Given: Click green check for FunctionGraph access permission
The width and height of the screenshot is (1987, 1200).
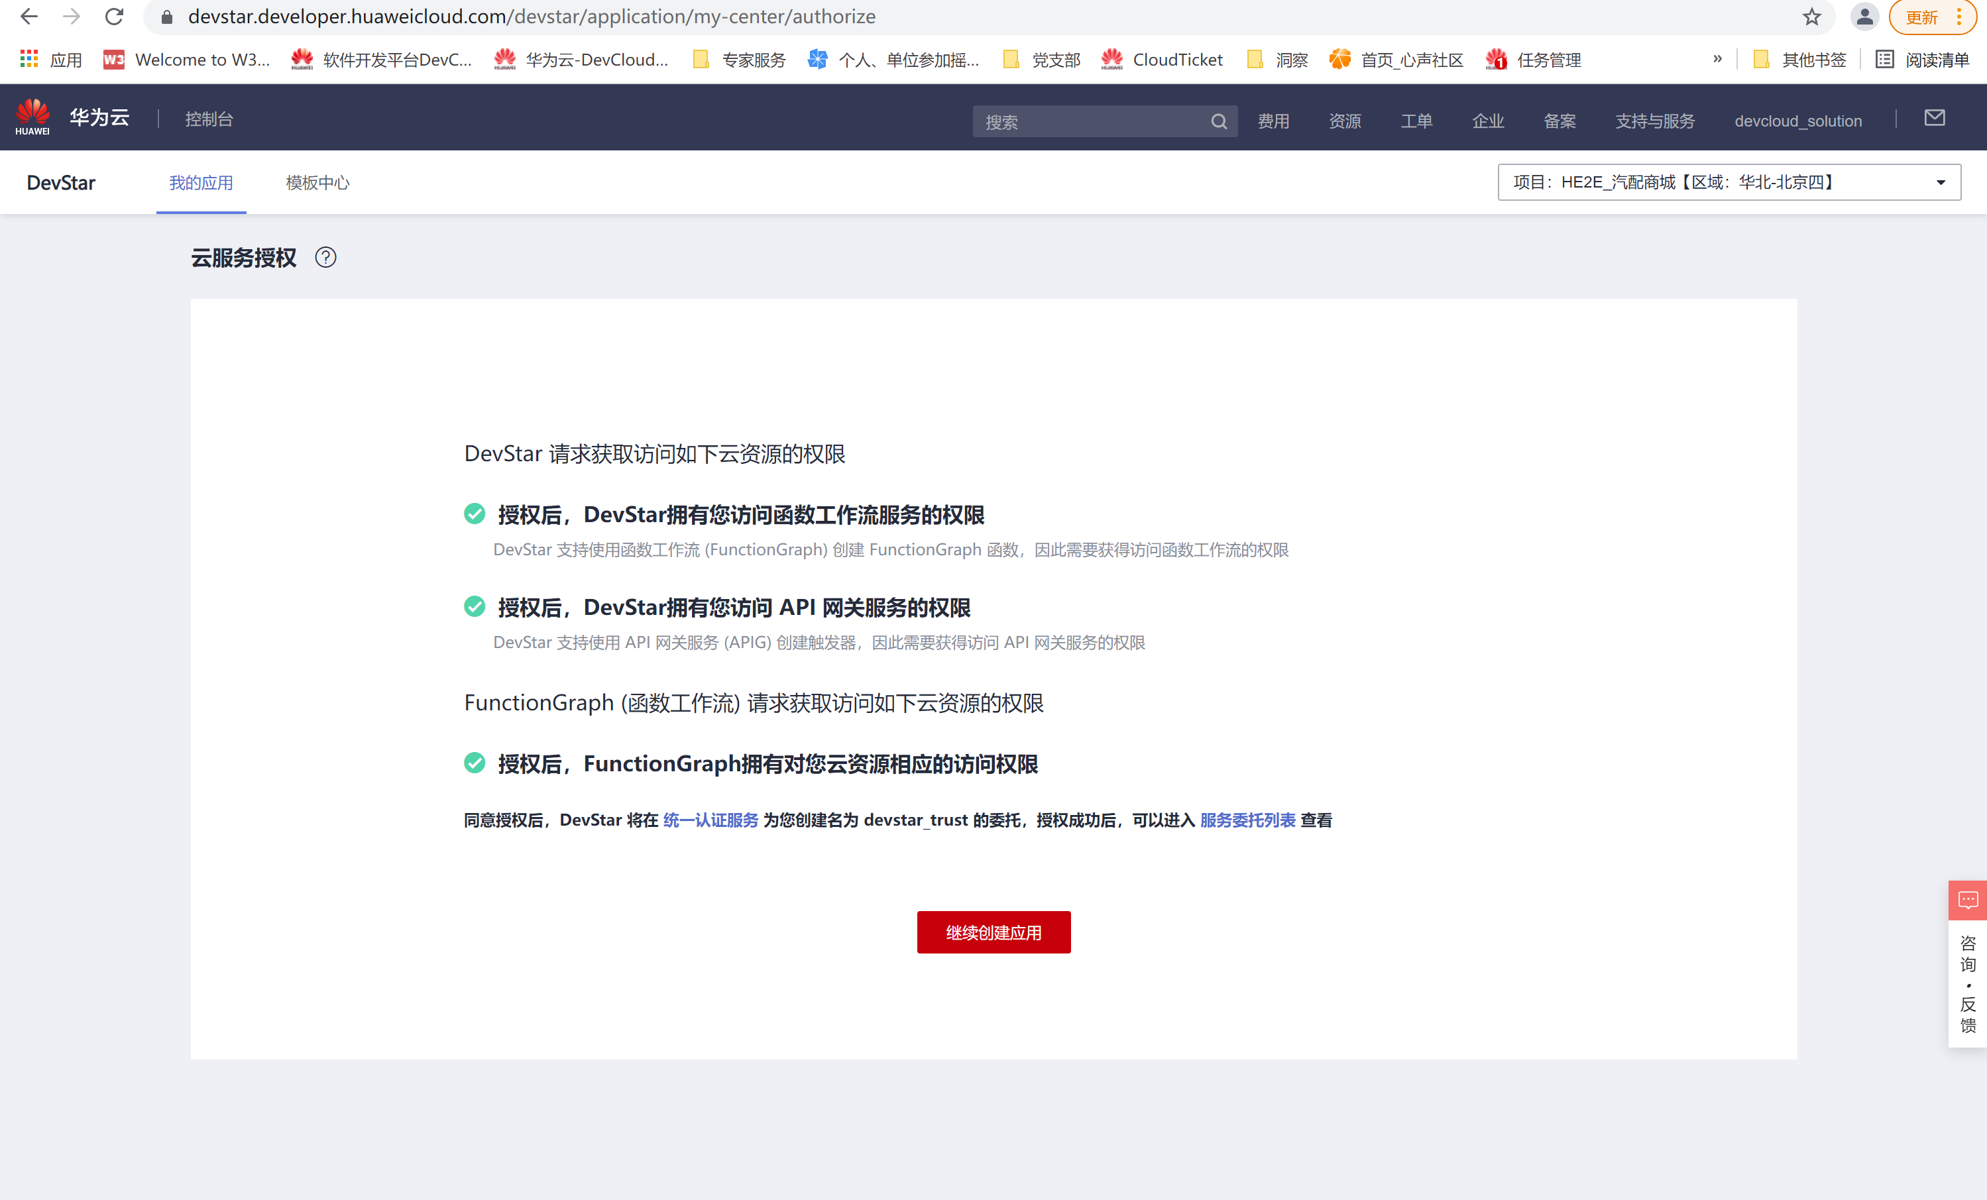Looking at the screenshot, I should point(474,763).
